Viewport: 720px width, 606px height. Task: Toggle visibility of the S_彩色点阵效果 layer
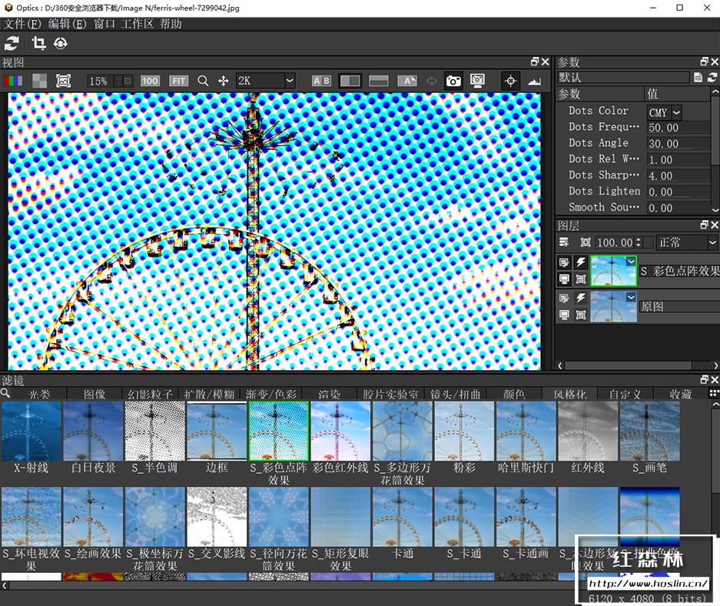tap(564, 278)
